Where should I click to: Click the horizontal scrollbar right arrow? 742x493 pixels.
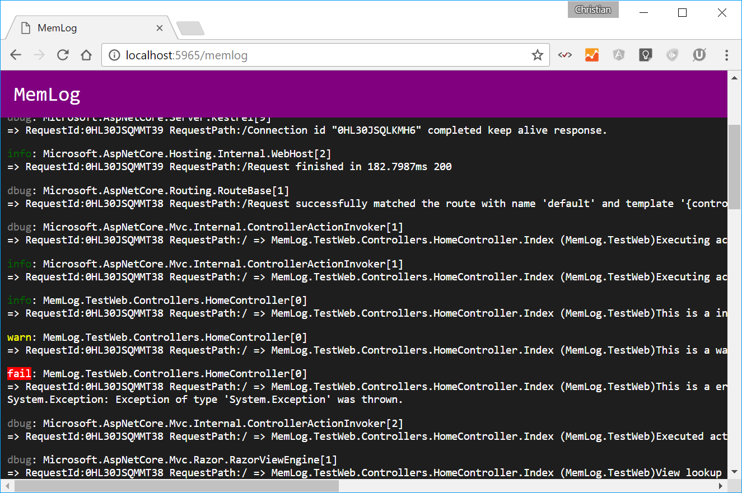click(x=721, y=486)
